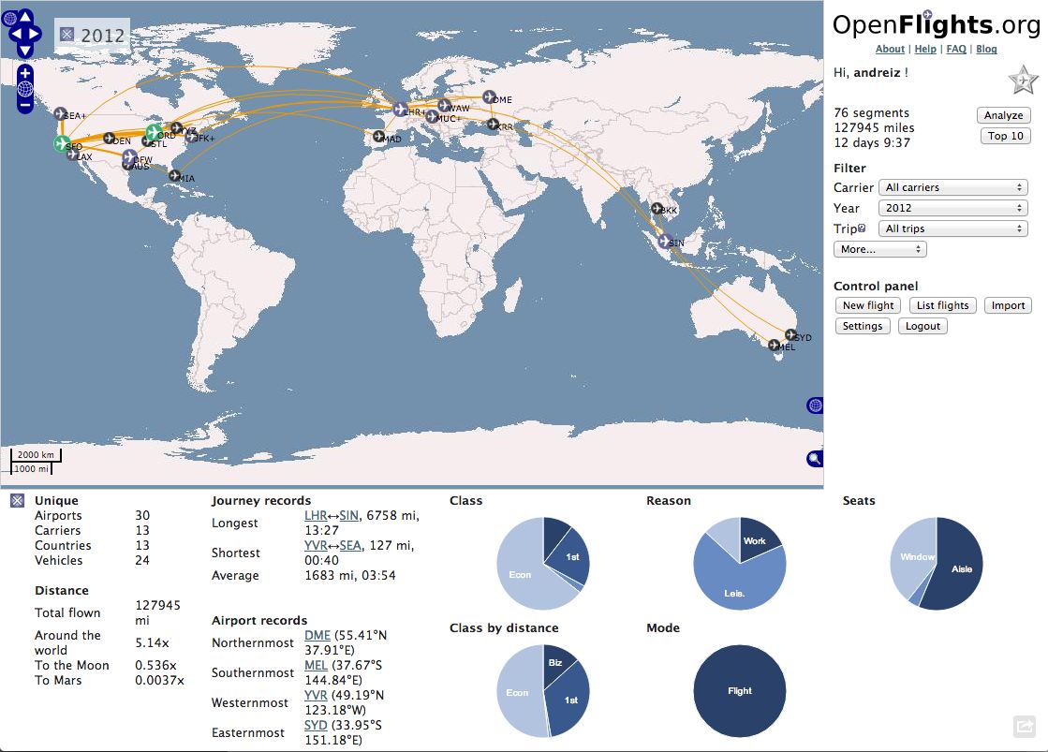Open the FAQ link in header
This screenshot has width=1048, height=752.
(956, 49)
